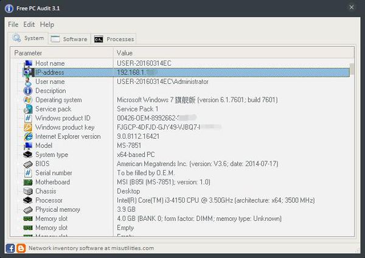This screenshot has height=258, width=365.
Task: Select the Description row label
Action: click(50, 91)
